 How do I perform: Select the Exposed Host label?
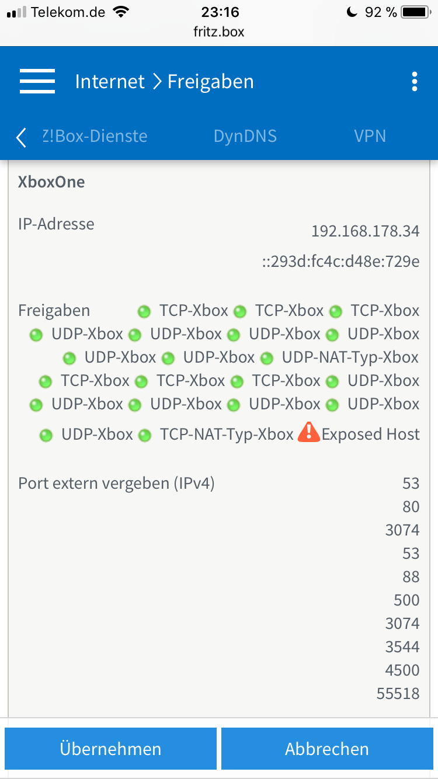click(371, 434)
